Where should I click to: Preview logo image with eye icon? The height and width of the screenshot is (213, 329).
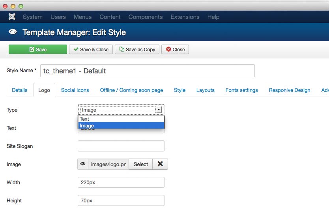[x=83, y=164]
